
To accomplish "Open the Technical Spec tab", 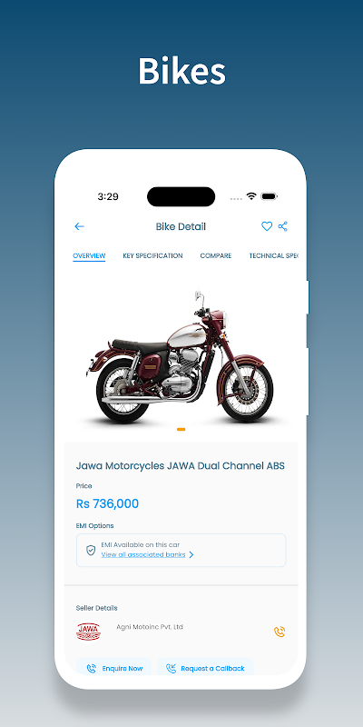I will coord(274,255).
